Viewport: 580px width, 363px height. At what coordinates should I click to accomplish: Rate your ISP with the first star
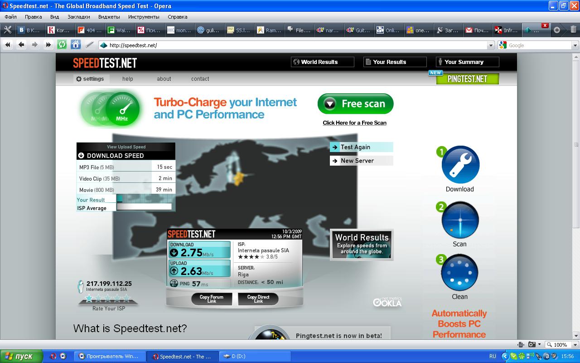tap(89, 299)
